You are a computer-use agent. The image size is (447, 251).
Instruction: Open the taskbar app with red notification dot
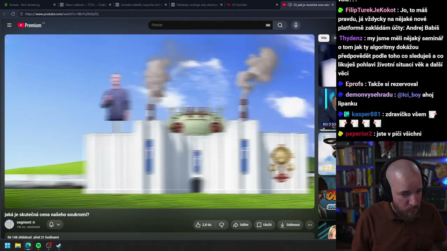coord(49,245)
